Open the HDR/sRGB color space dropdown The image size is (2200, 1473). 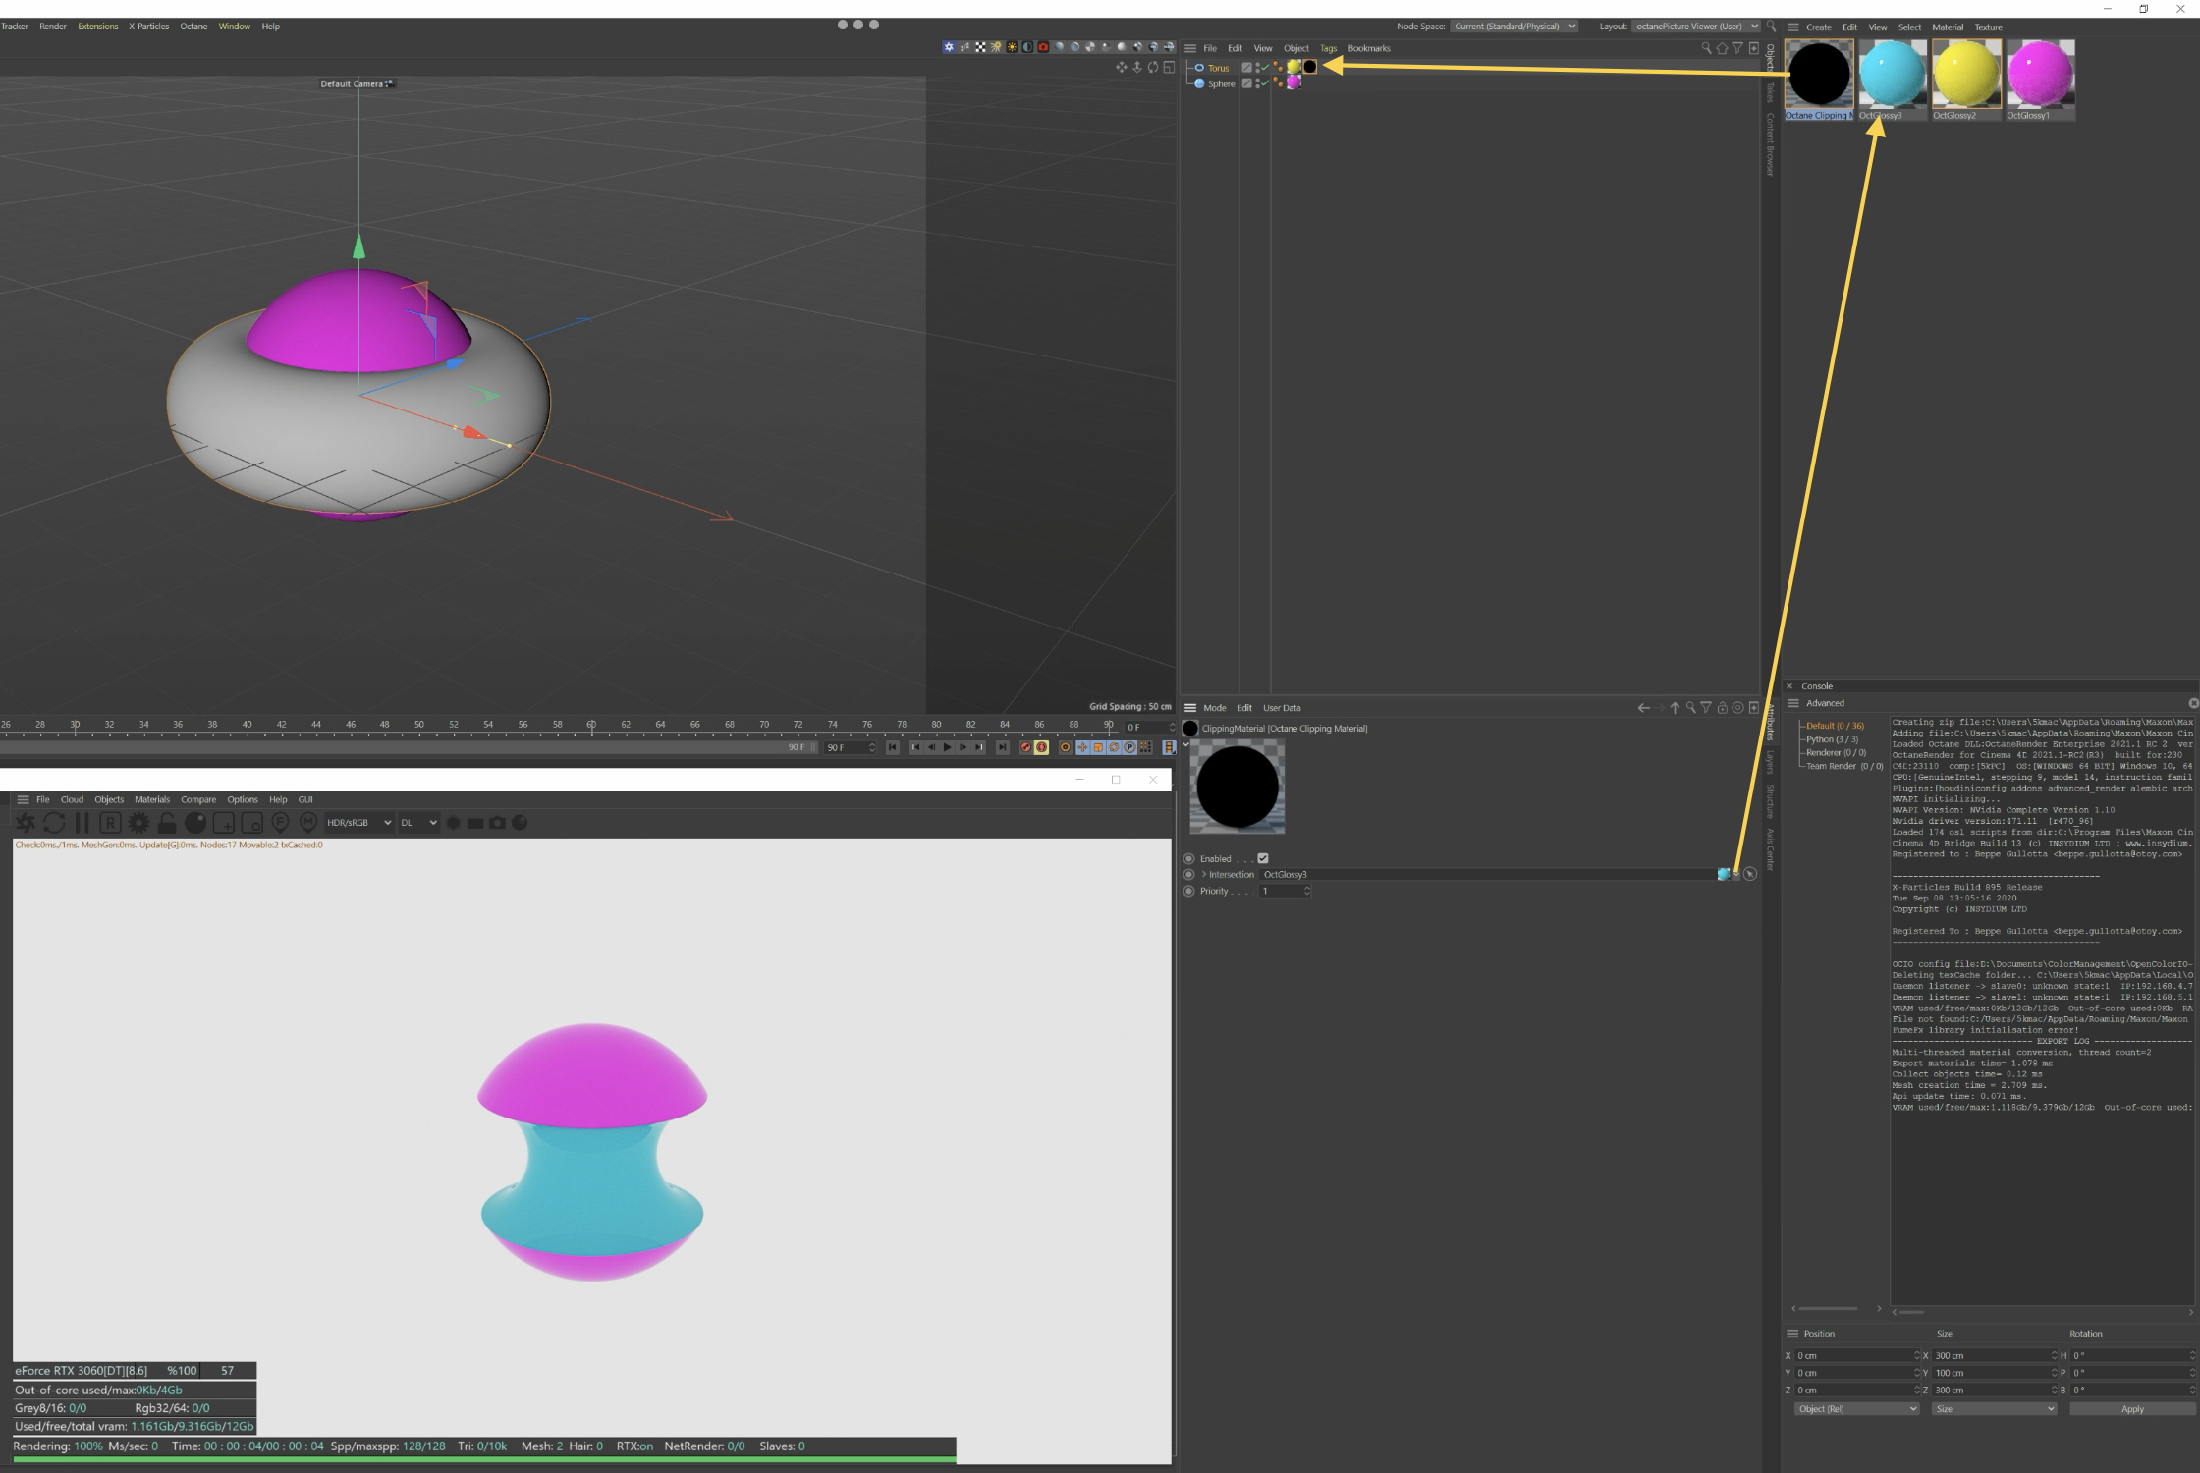[x=358, y=823]
